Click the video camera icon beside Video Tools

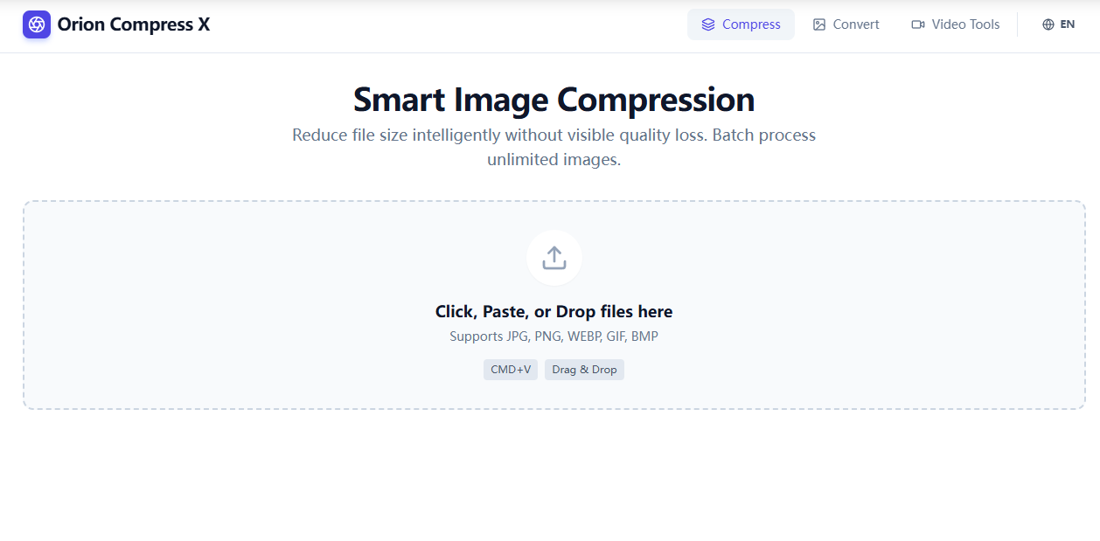coord(917,24)
